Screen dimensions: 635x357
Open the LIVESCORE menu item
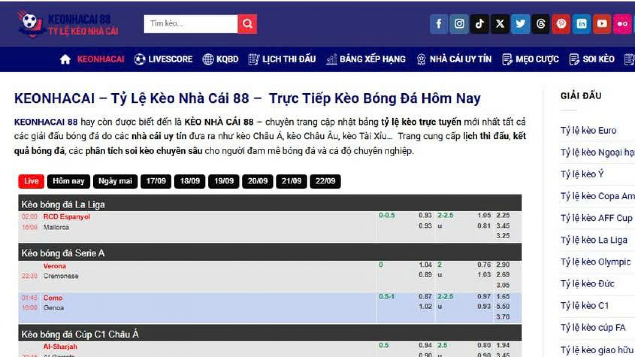point(163,59)
